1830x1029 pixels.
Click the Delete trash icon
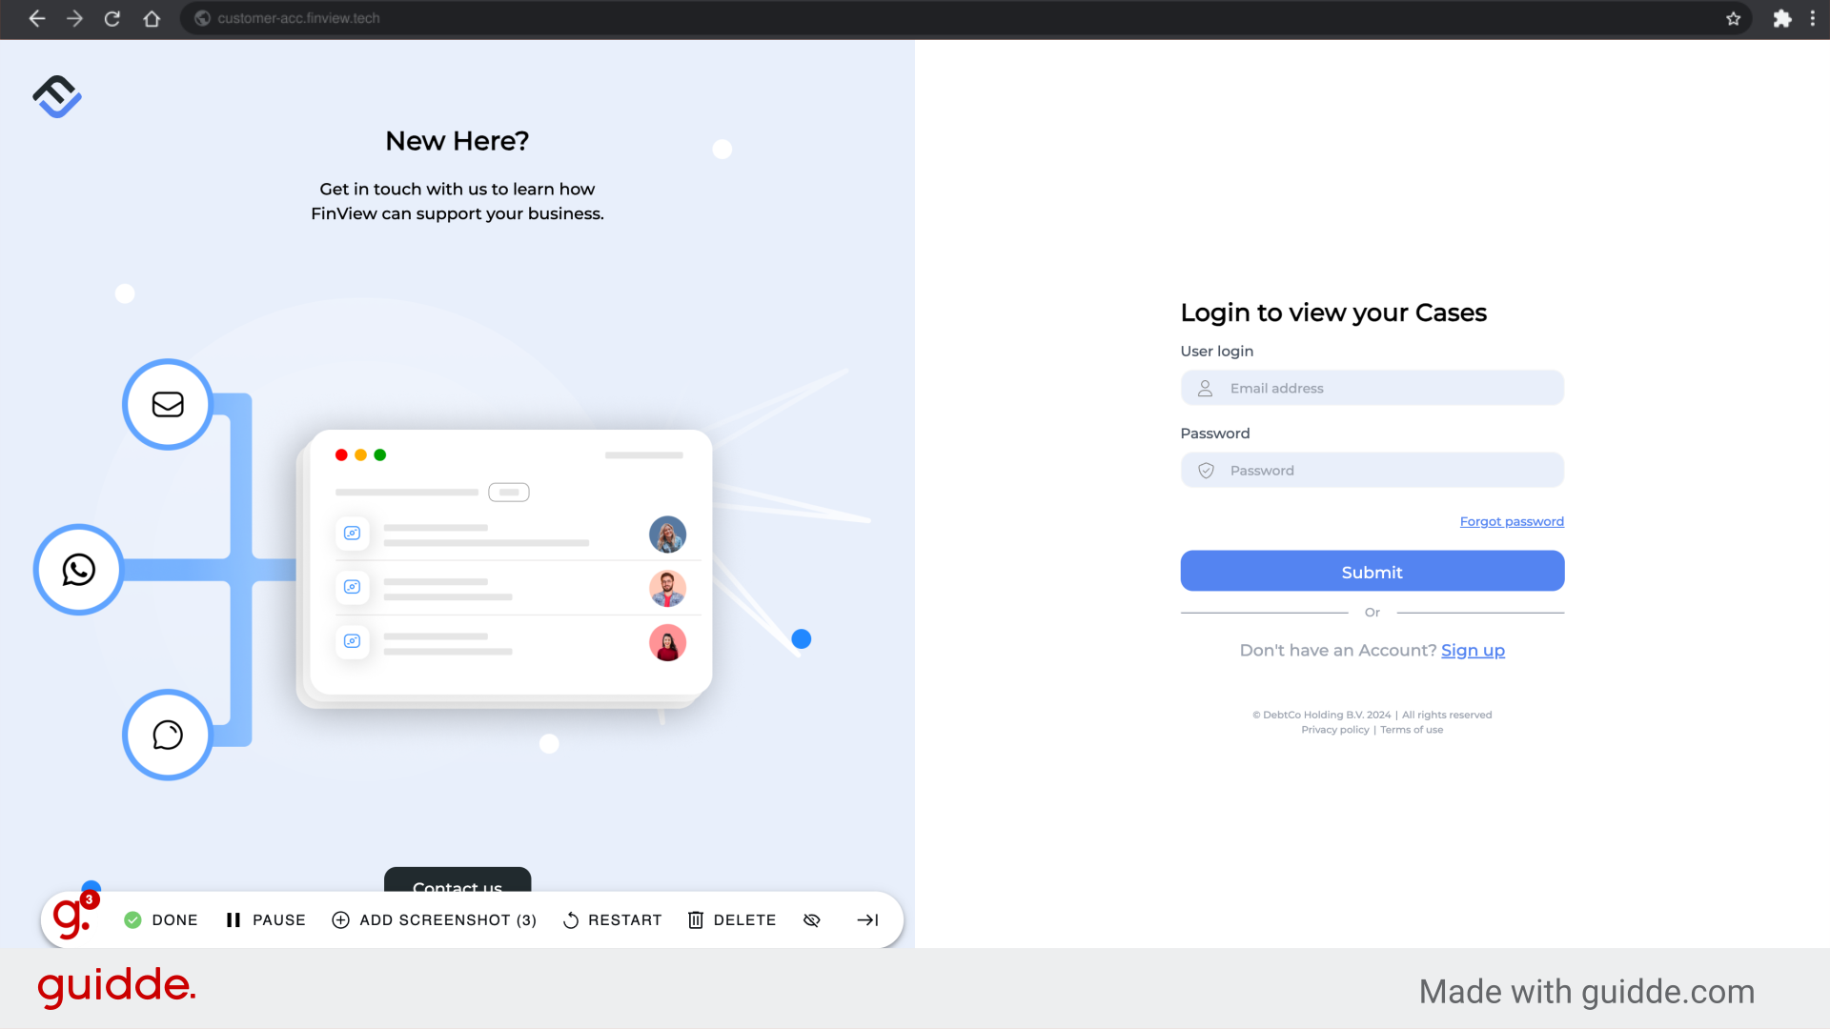pos(697,918)
